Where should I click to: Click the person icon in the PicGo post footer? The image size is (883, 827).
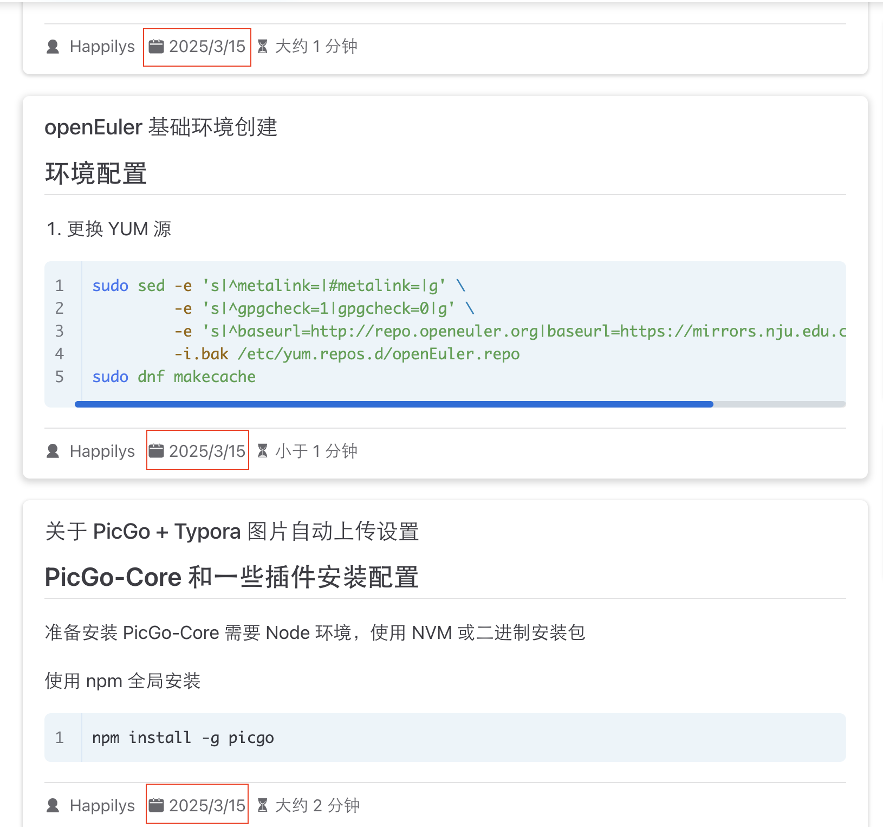point(53,805)
